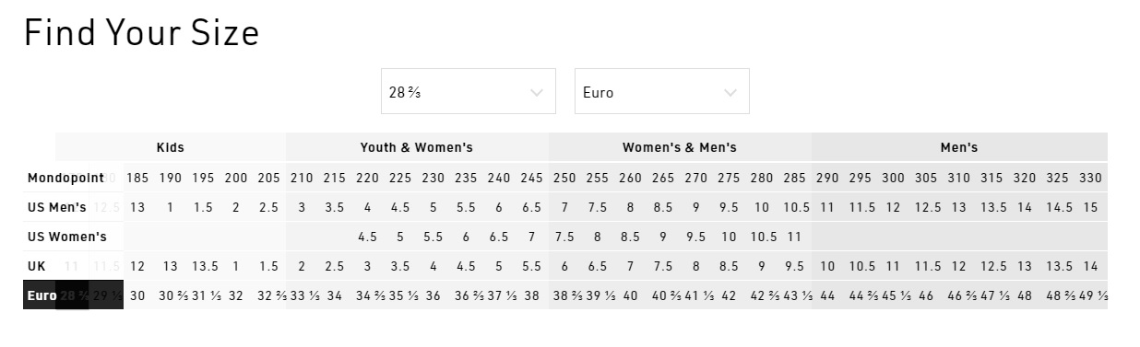Select Mondopoint size 250
The width and height of the screenshot is (1140, 347).
coord(564,178)
